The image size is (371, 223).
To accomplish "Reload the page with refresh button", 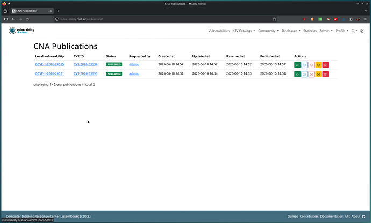I will [x=27, y=19].
